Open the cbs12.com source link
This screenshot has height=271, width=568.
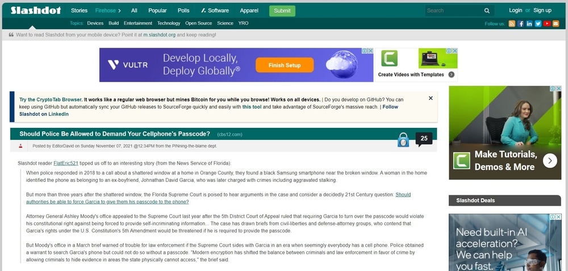point(229,135)
